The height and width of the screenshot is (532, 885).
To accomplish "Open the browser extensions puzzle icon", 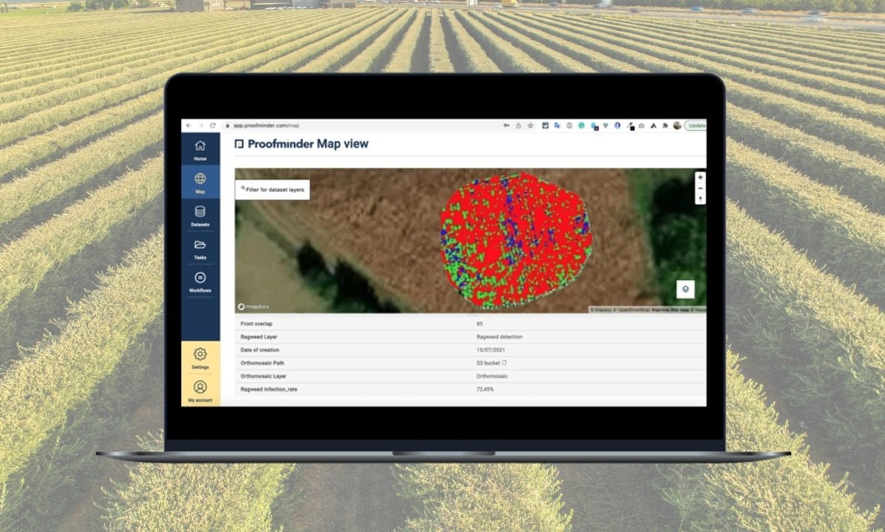I will click(665, 126).
